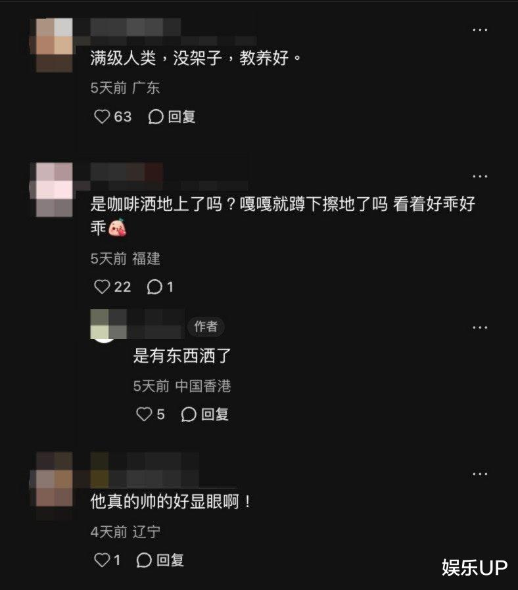Reply to the author's 是有东西洒了 comment
Screen dimensions: 518x590
coord(205,415)
